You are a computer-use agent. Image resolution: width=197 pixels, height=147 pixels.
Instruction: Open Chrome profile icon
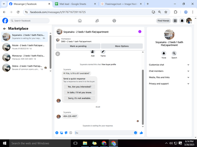[186, 12]
